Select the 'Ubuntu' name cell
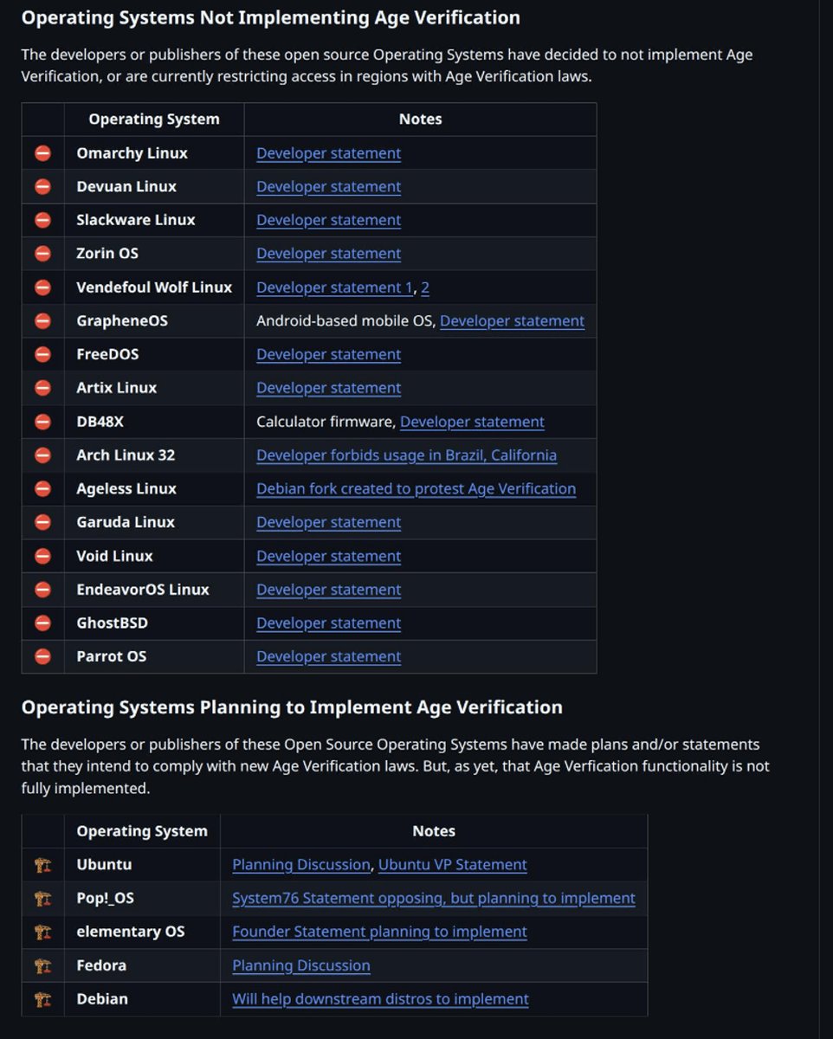The image size is (833, 1039). pyautogui.click(x=142, y=865)
